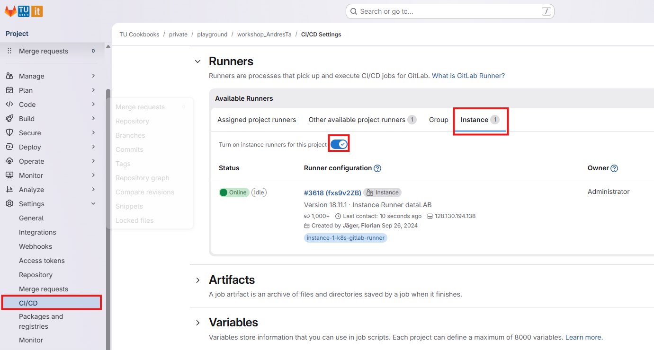Click the Code brackets icon
654x350 pixels.
[9, 105]
